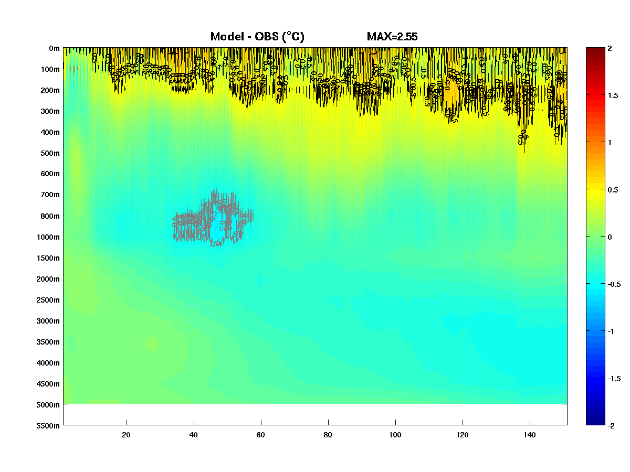
Task: Click the colorbar label '1.5'
Action: 613,95
